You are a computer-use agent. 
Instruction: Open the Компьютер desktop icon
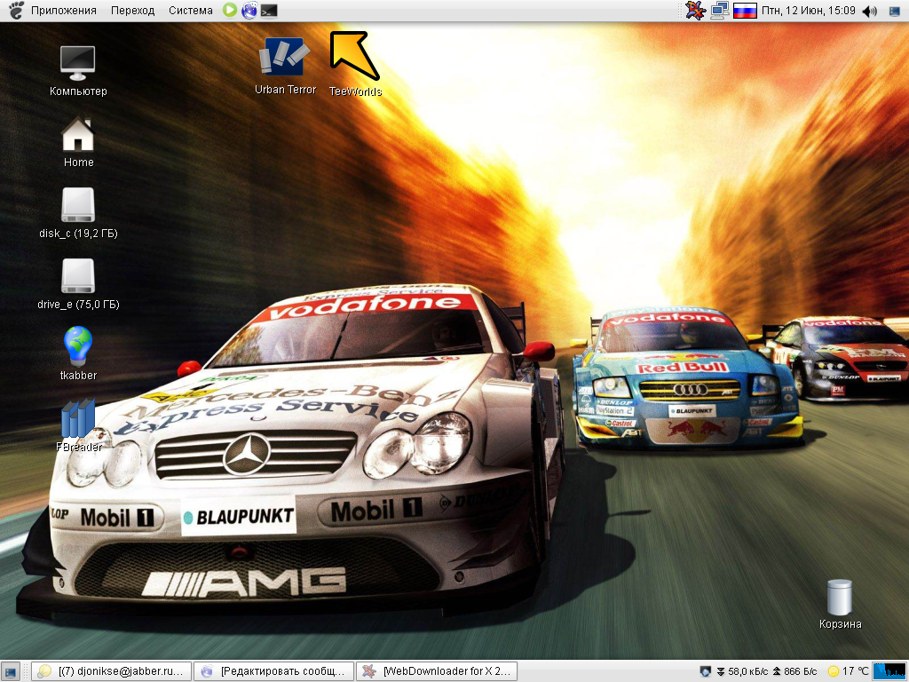click(x=78, y=63)
